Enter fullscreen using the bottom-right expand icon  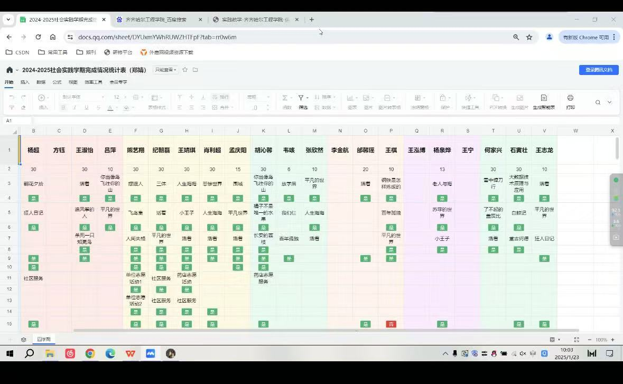[576, 340]
